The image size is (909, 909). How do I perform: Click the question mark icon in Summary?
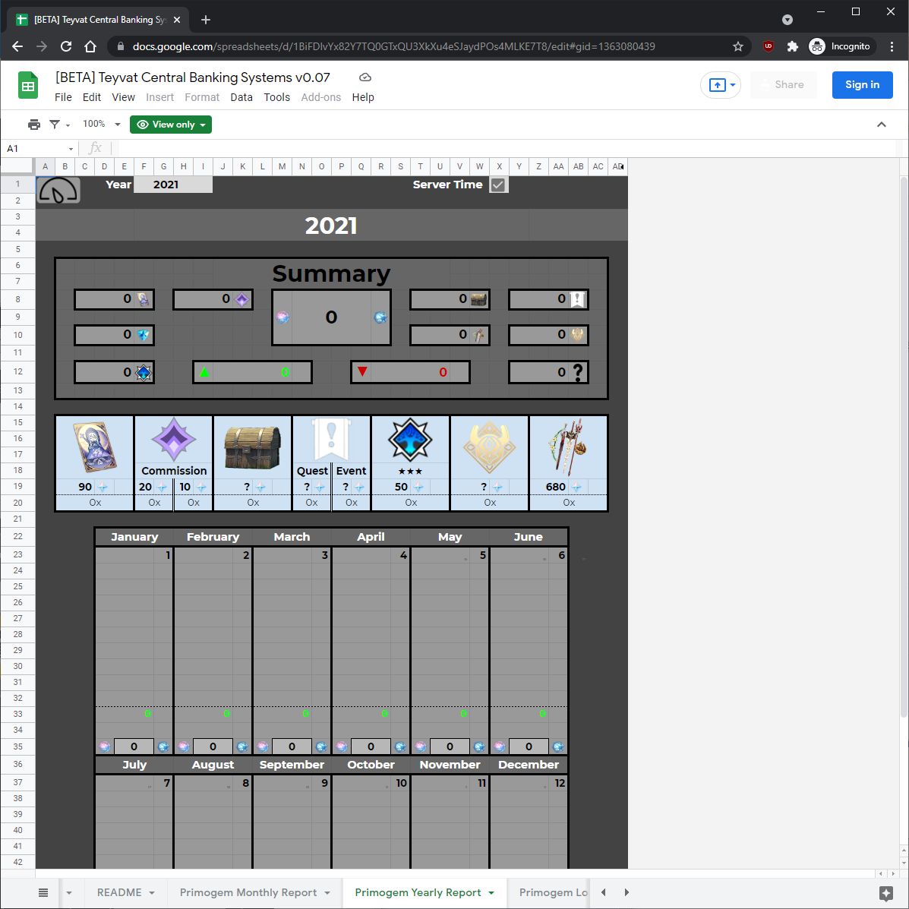pos(577,372)
